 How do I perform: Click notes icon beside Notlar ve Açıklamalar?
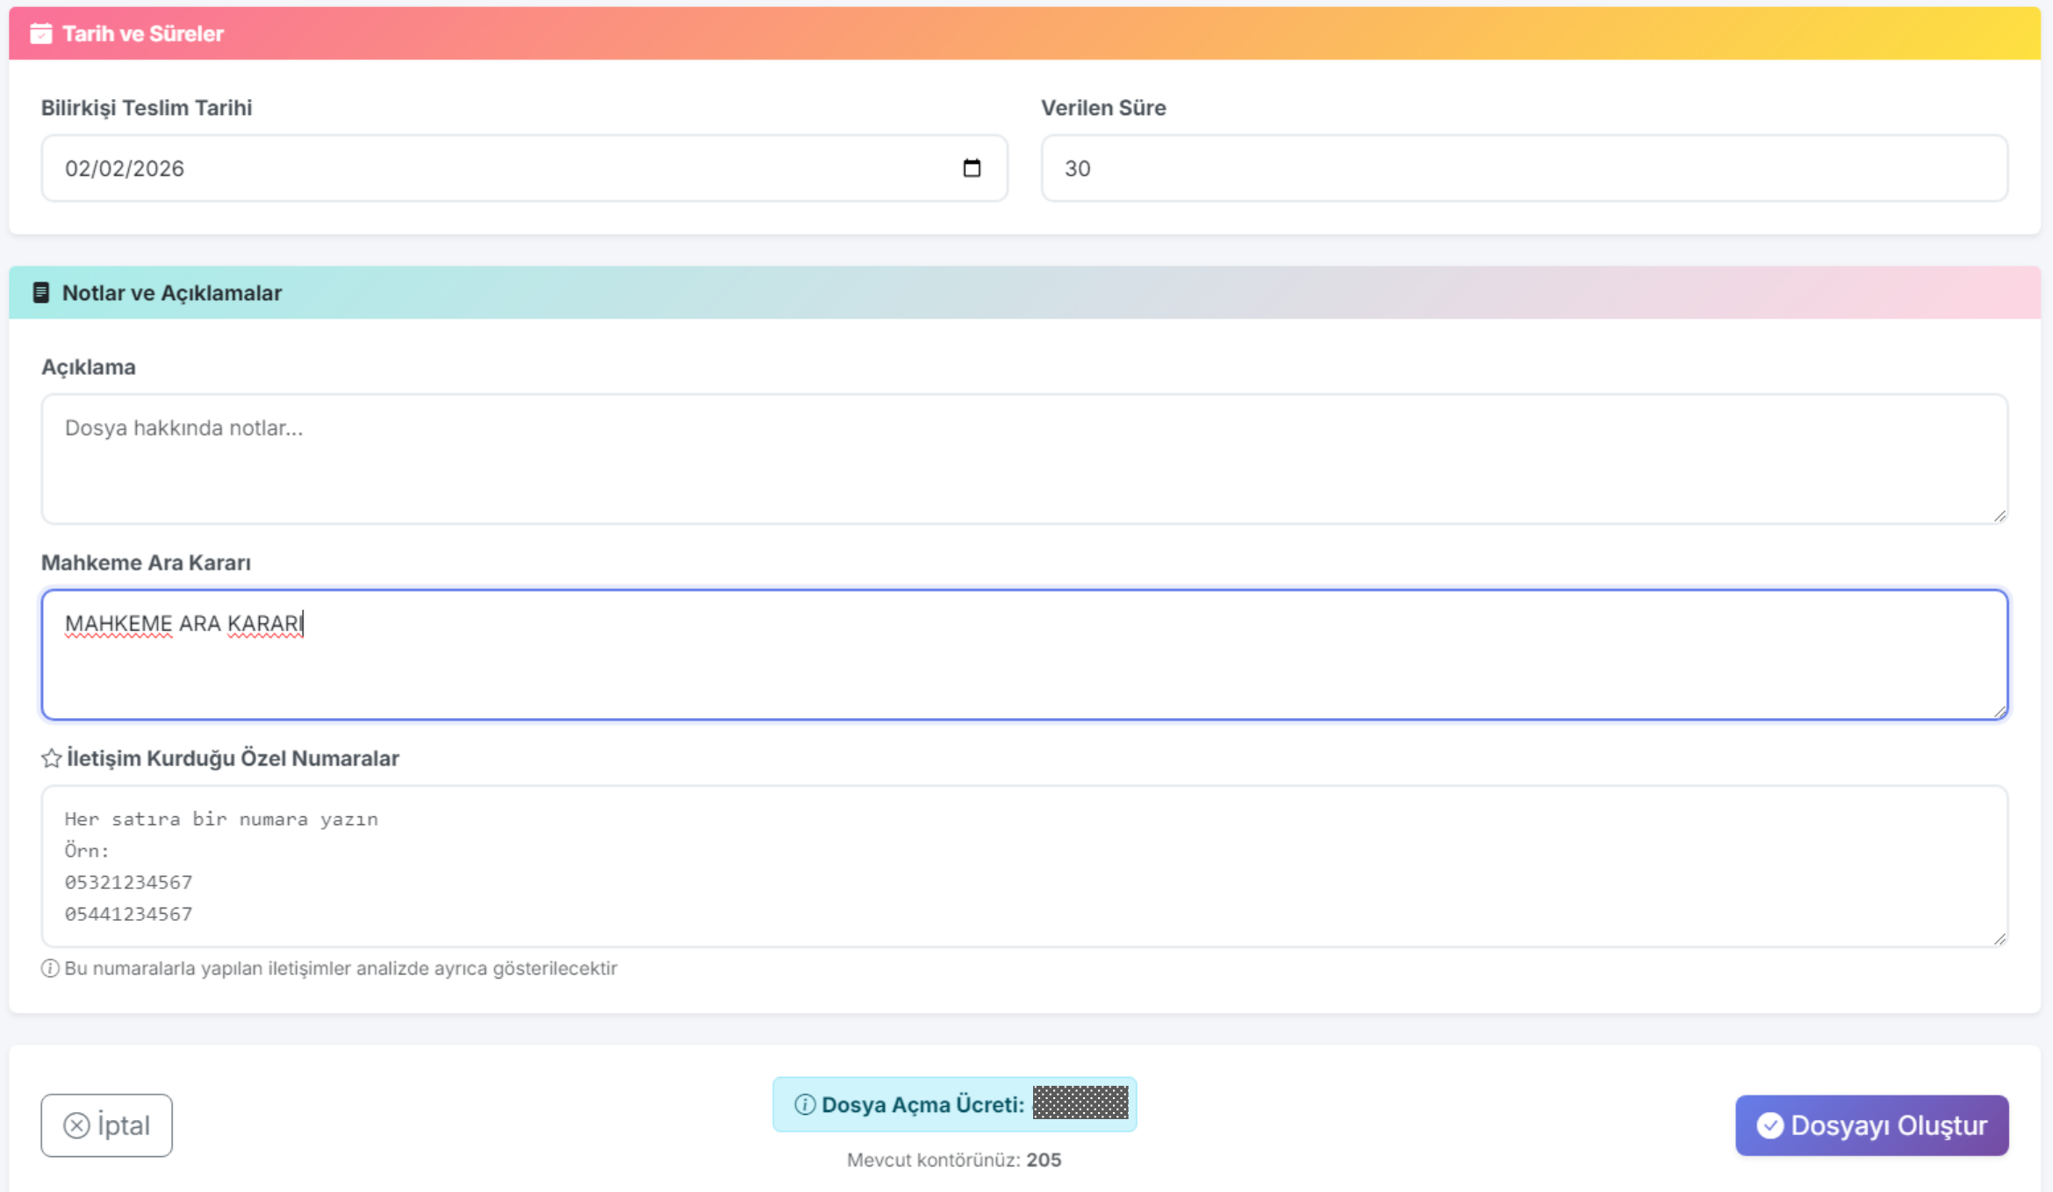coord(40,292)
